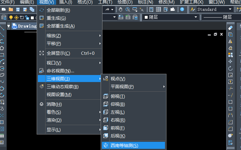Choose 消隐(H) menu entry

click(x=70, y=104)
